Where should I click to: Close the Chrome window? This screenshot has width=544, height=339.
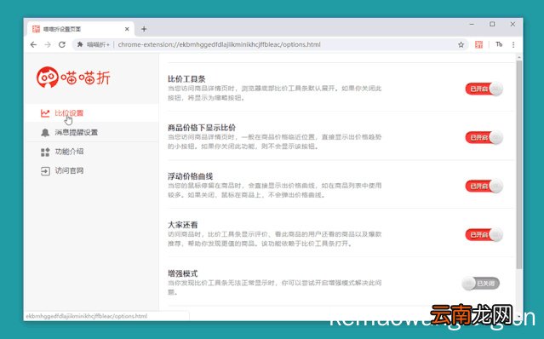(513, 24)
